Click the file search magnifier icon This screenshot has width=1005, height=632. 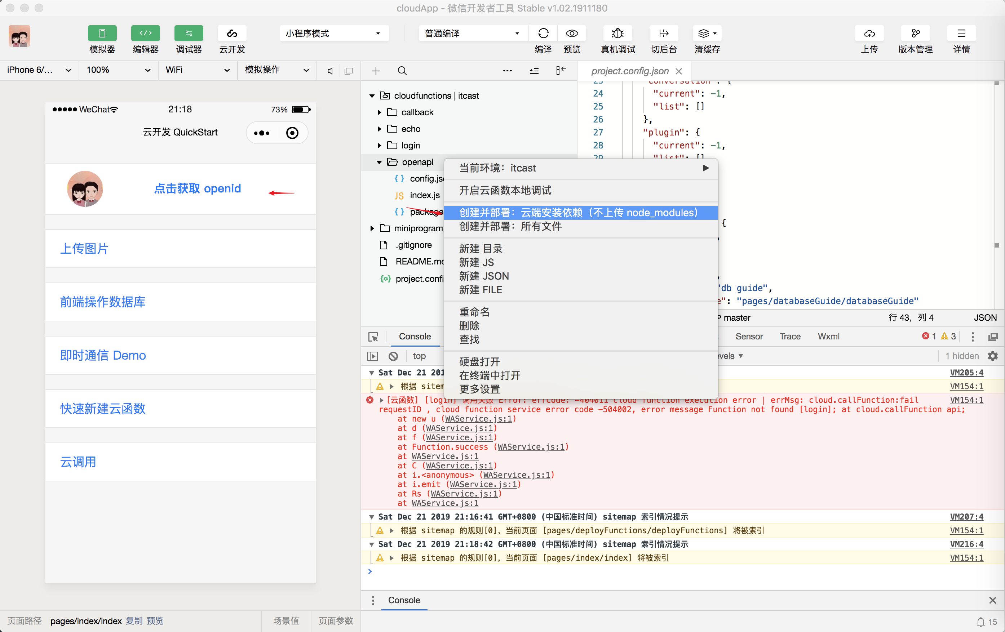pyautogui.click(x=402, y=71)
